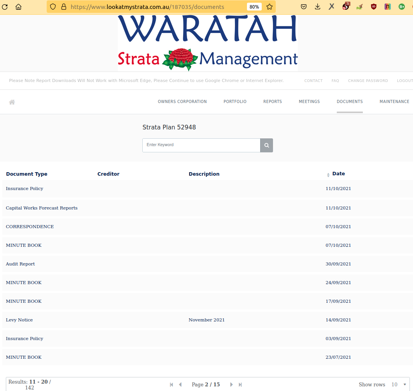Adjust the 80% zoom level indicator

tap(254, 7)
